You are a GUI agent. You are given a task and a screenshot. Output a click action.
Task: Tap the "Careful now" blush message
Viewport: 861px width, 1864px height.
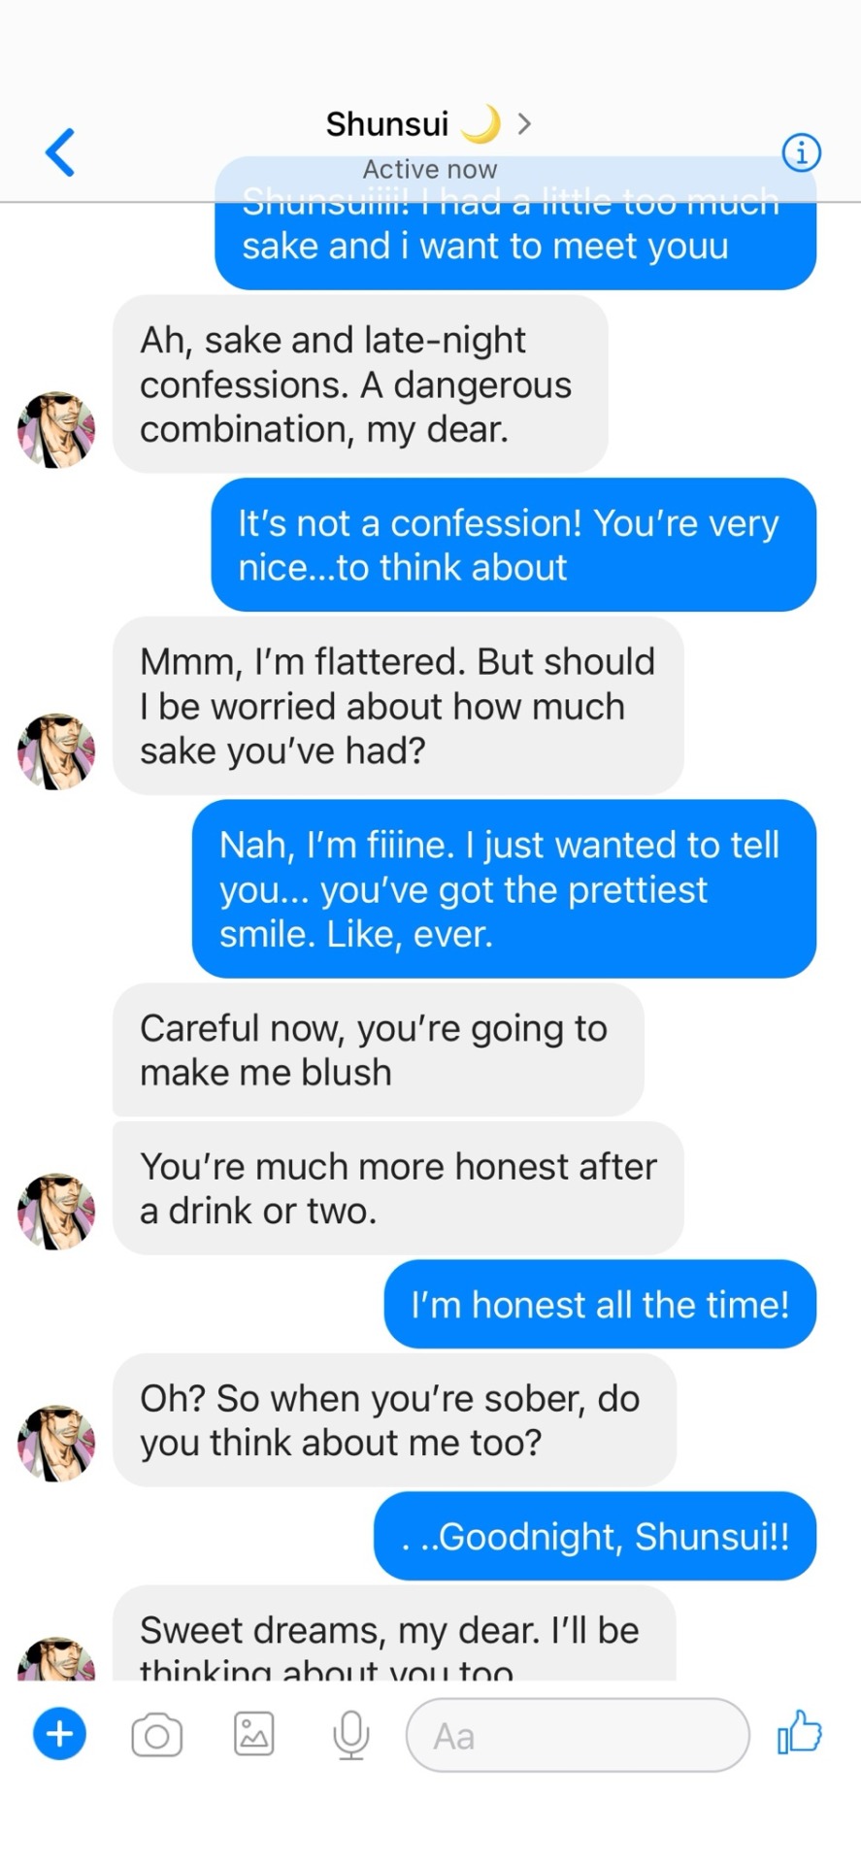[378, 1050]
